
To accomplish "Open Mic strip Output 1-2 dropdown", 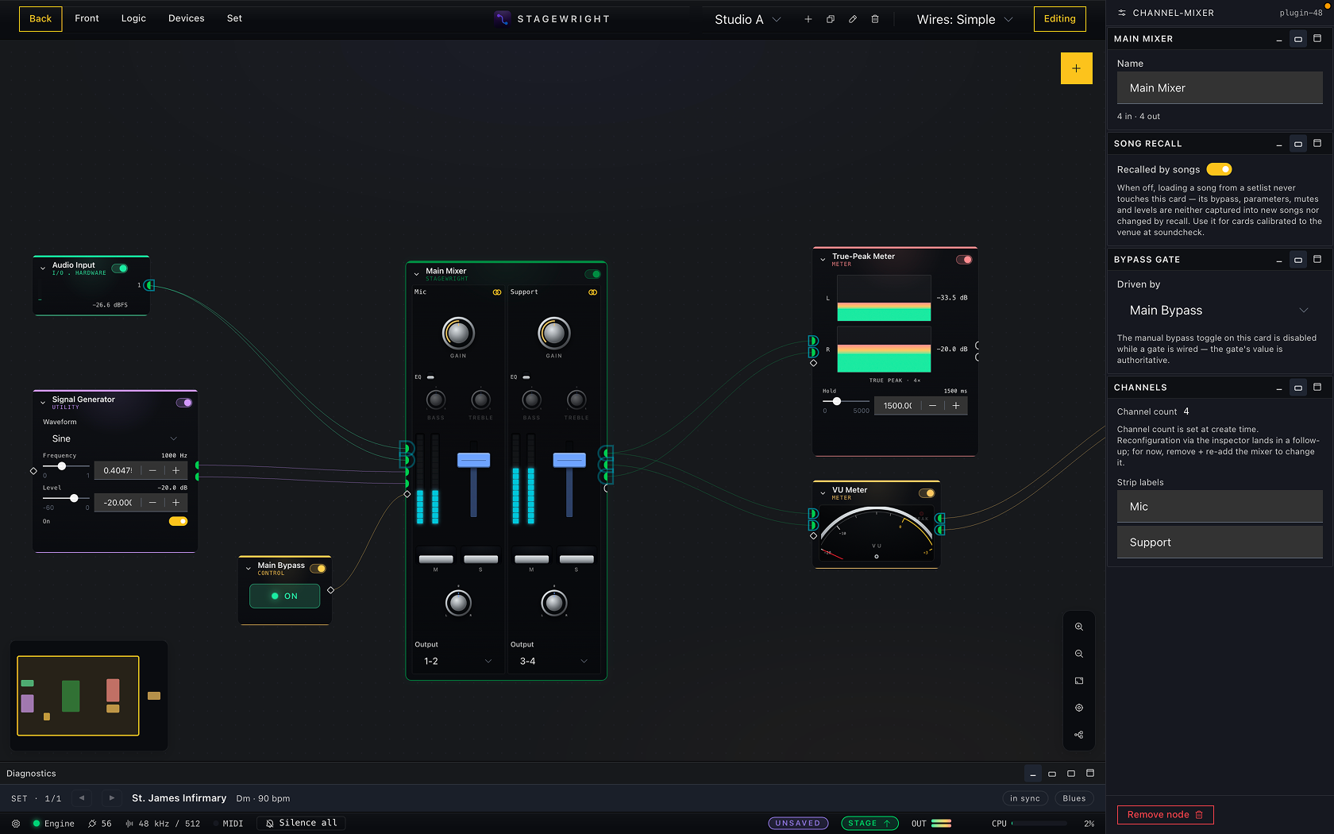I will 457,661.
